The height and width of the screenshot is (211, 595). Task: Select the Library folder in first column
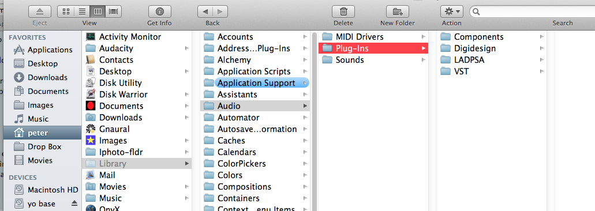coord(137,164)
